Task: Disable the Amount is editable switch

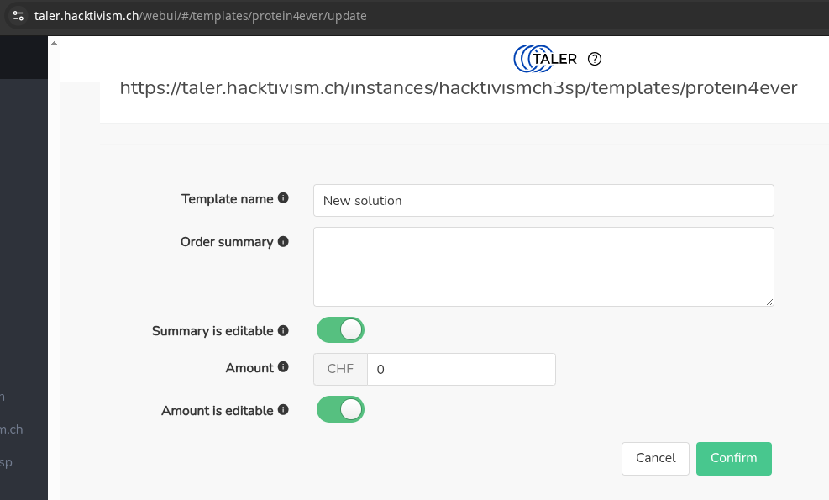Action: coord(340,409)
